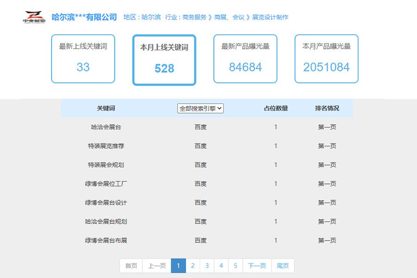Click the 本月产品曝光量 card showing 2051084

coord(326,58)
